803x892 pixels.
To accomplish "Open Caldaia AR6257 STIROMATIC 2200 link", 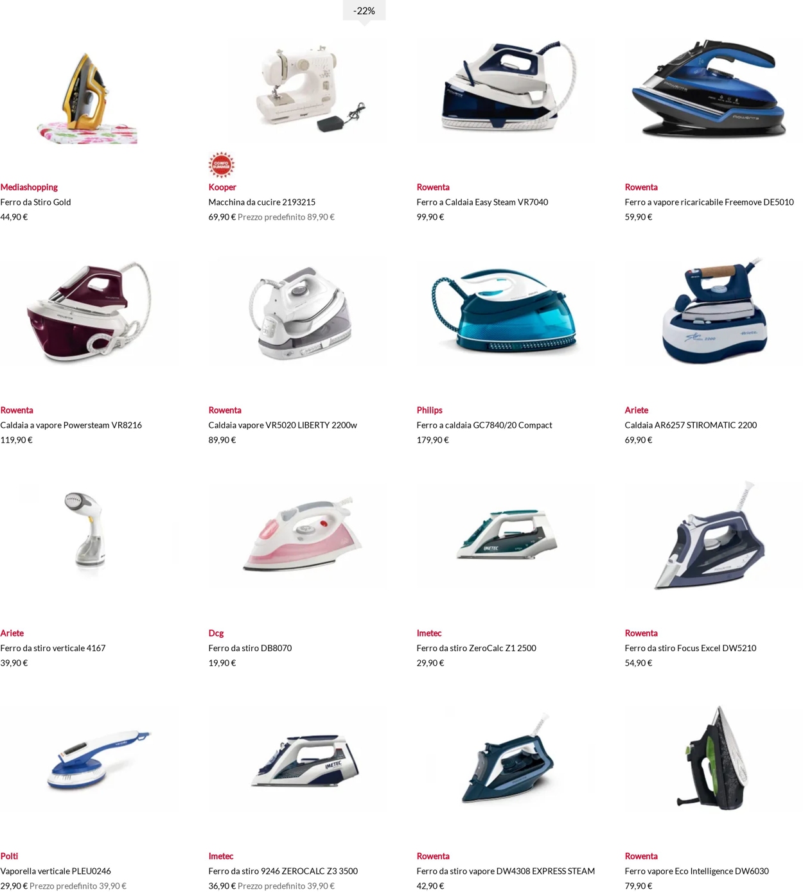I will 691,424.
